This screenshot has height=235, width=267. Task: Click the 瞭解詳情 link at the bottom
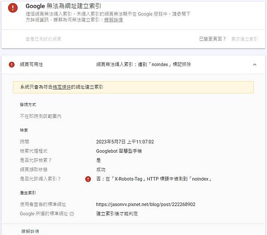pyautogui.click(x=30, y=231)
